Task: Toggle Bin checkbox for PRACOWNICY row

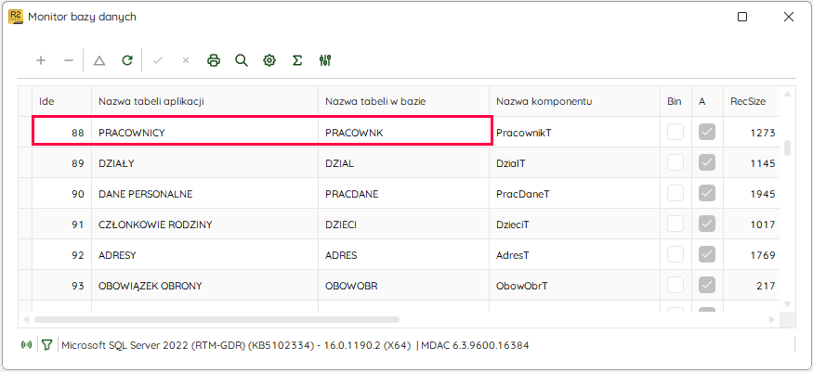Action: click(x=675, y=133)
